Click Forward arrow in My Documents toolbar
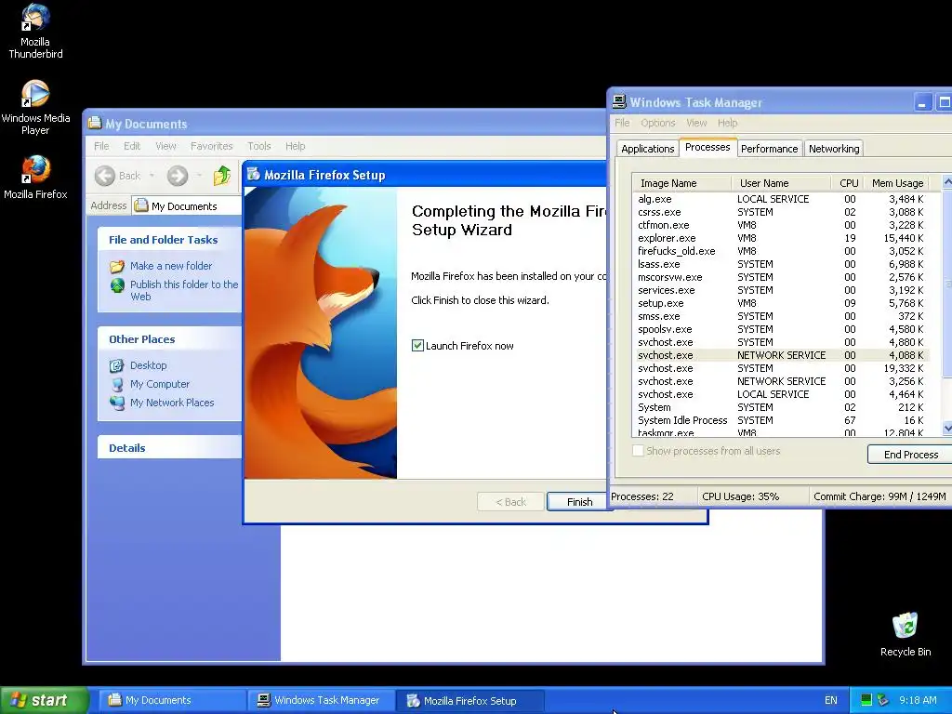Image resolution: width=952 pixels, height=714 pixels. [x=178, y=176]
